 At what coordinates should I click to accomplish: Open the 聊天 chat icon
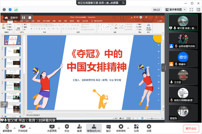[x=108, y=126]
